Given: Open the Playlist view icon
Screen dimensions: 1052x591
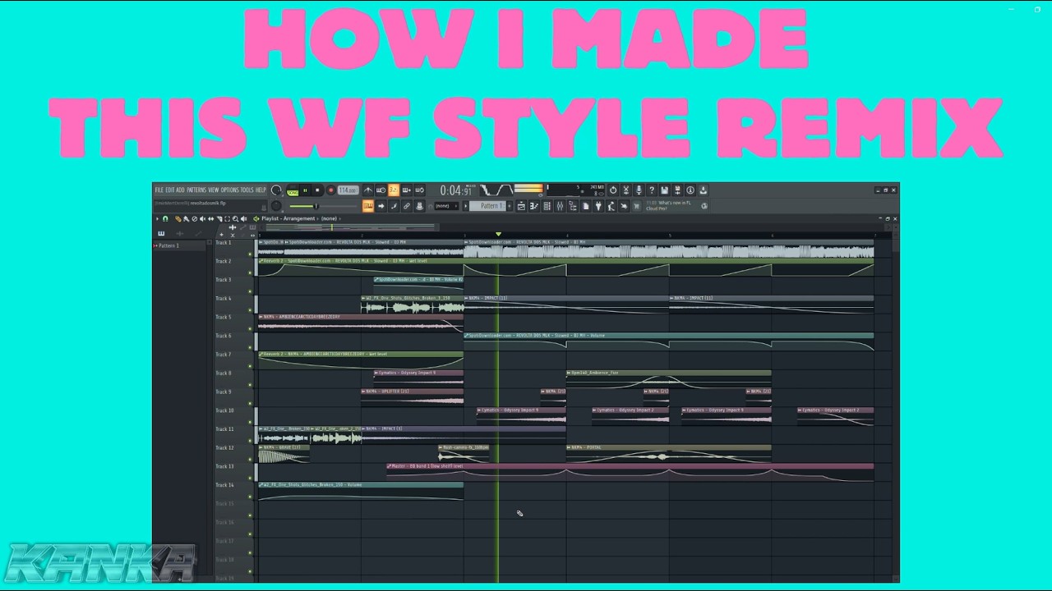Looking at the screenshot, I should [x=521, y=206].
